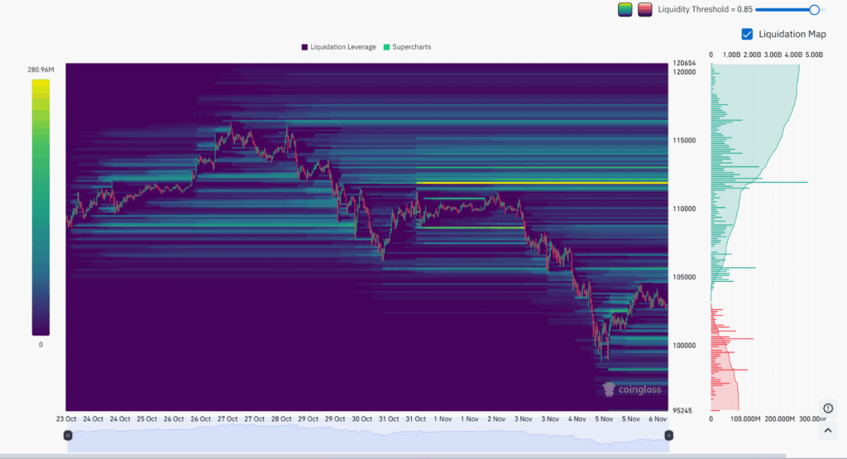Click the right handle of time range selector

click(x=667, y=434)
